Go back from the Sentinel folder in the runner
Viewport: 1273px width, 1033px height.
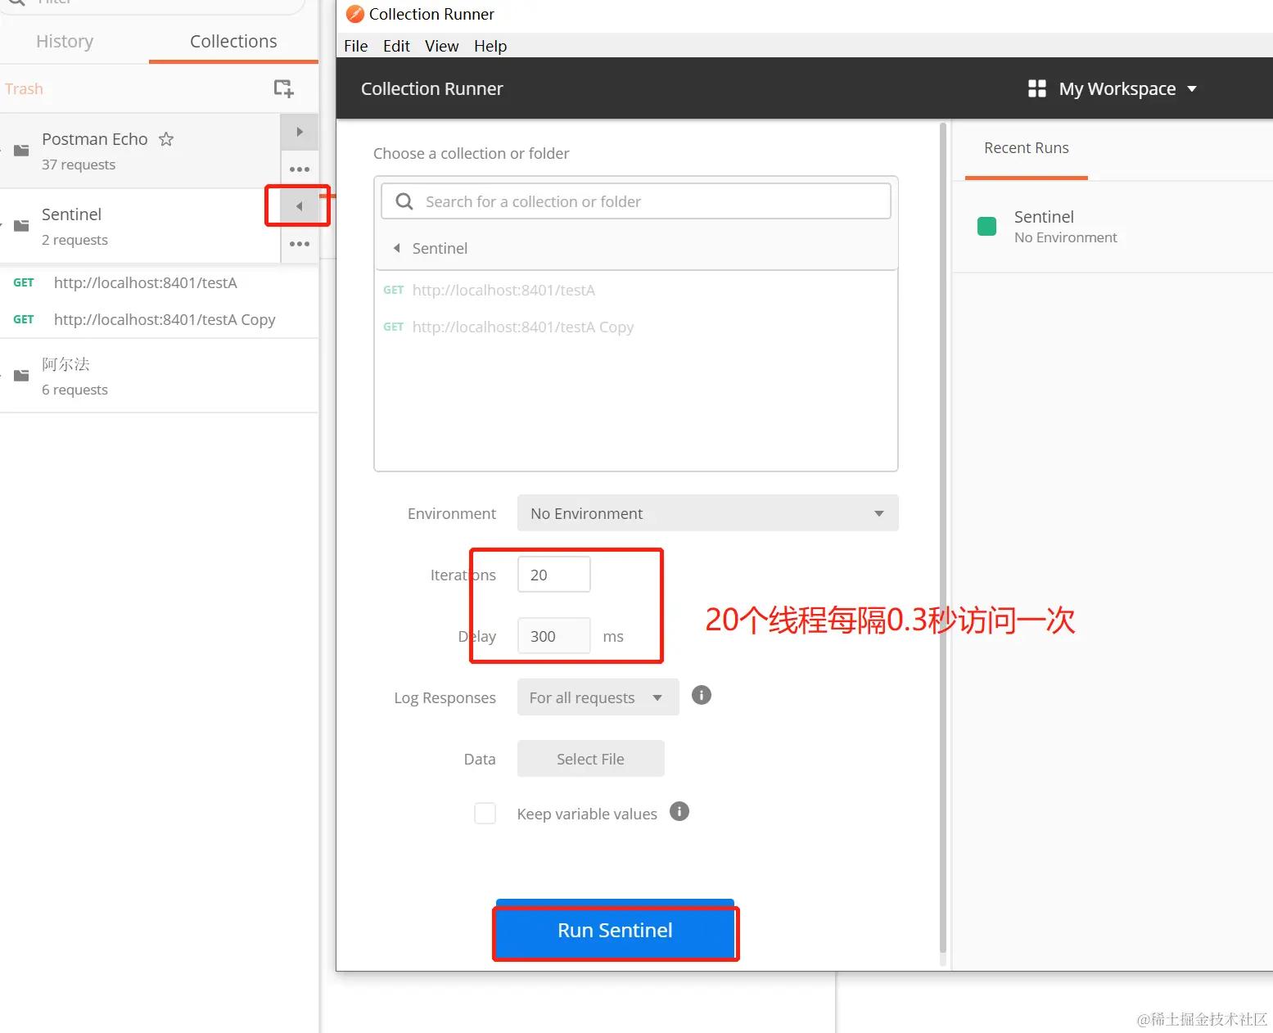pos(397,248)
